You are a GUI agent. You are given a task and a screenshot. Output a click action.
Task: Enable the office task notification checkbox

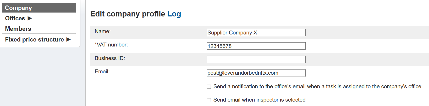209,87
